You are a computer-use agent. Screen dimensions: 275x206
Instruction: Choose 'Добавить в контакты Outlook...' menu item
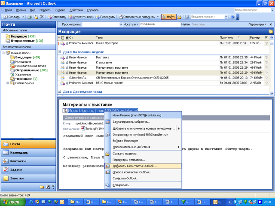point(143,166)
